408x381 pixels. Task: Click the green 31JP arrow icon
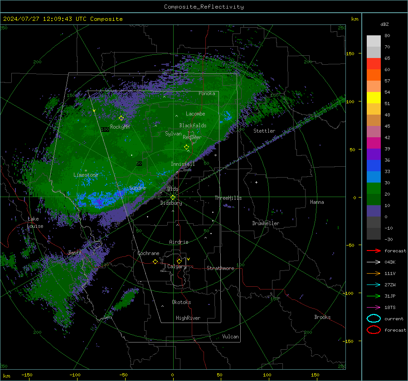point(374,296)
